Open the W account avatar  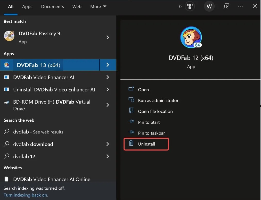click(x=209, y=6)
